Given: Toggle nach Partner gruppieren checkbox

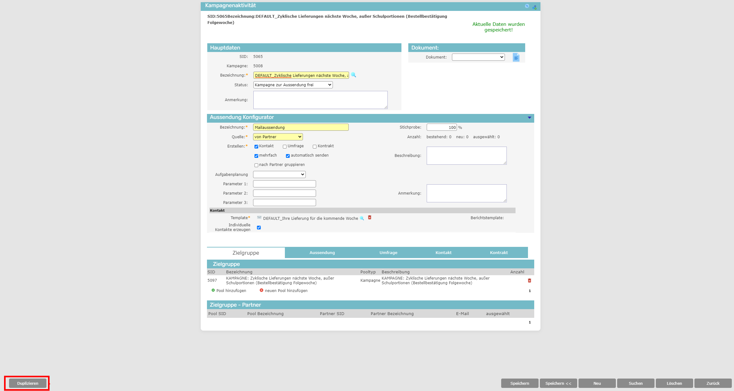Looking at the screenshot, I should tap(256, 165).
